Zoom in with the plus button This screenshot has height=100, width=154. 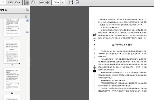click(x=47, y=2)
